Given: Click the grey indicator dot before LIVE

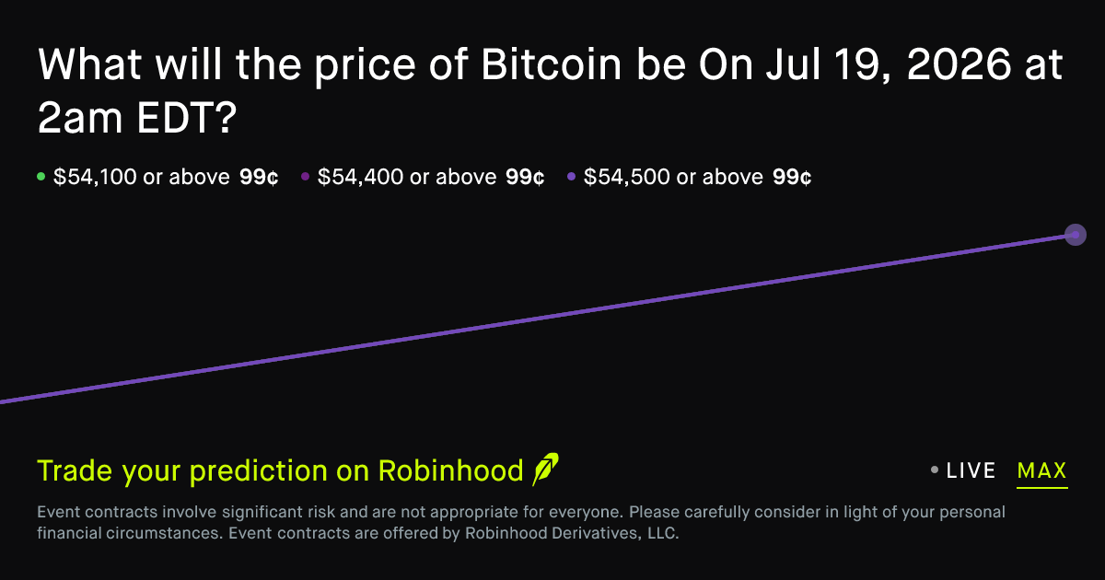Looking at the screenshot, I should coord(935,470).
